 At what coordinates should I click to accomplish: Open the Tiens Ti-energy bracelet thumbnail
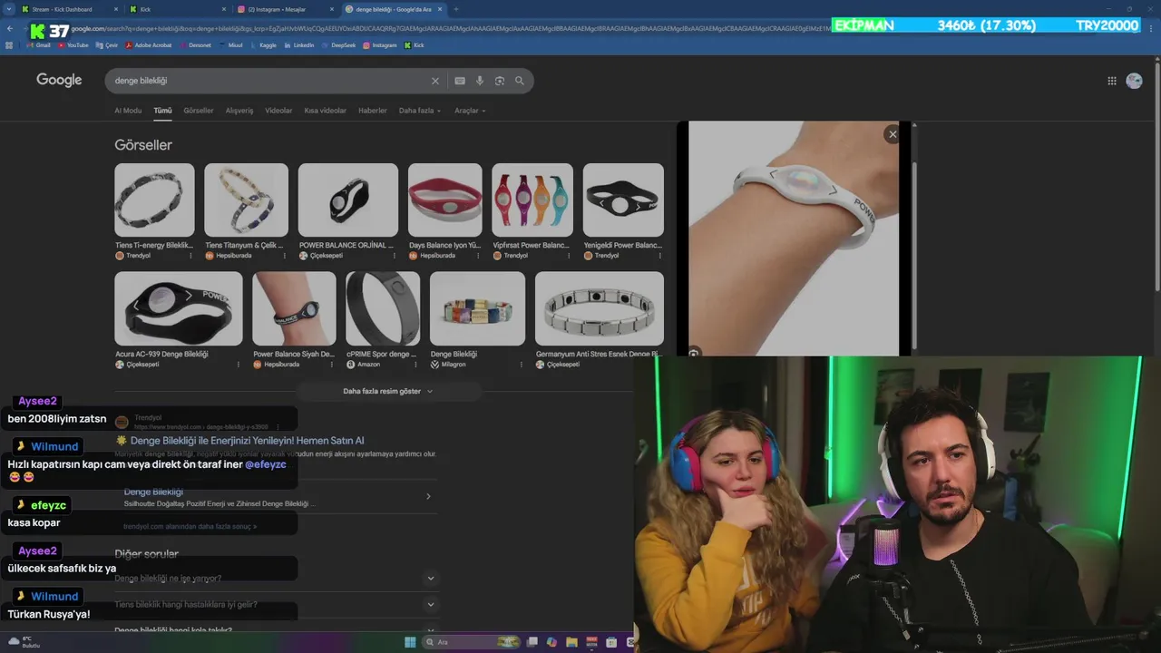pyautogui.click(x=154, y=200)
